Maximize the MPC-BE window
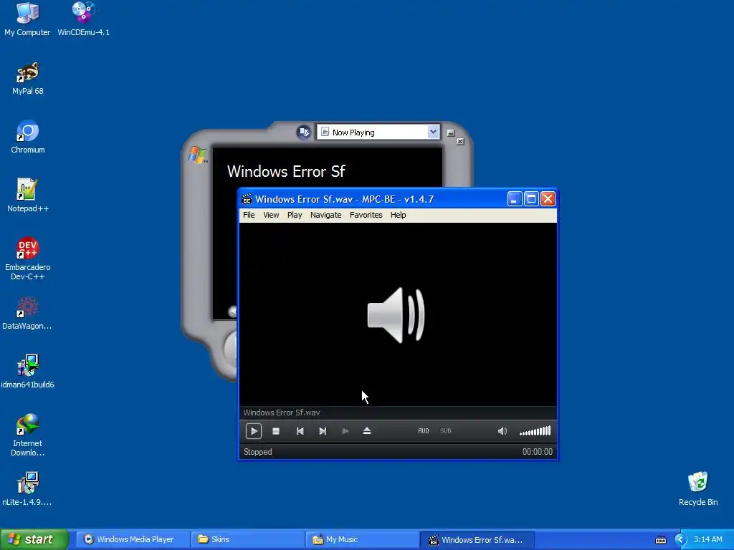 pos(531,199)
